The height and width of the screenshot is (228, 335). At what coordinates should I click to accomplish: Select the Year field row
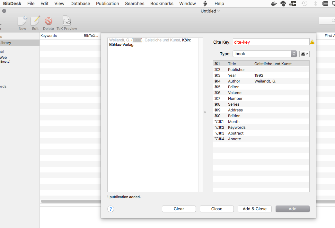(x=261, y=75)
